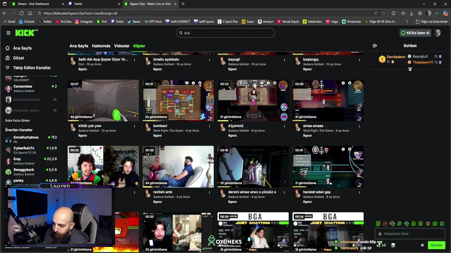Select the angry red face emote
Image resolution: width=451 pixels, height=253 pixels.
(385, 223)
